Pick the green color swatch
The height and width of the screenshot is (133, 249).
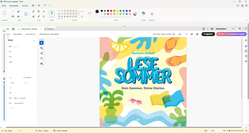click(x=120, y=11)
